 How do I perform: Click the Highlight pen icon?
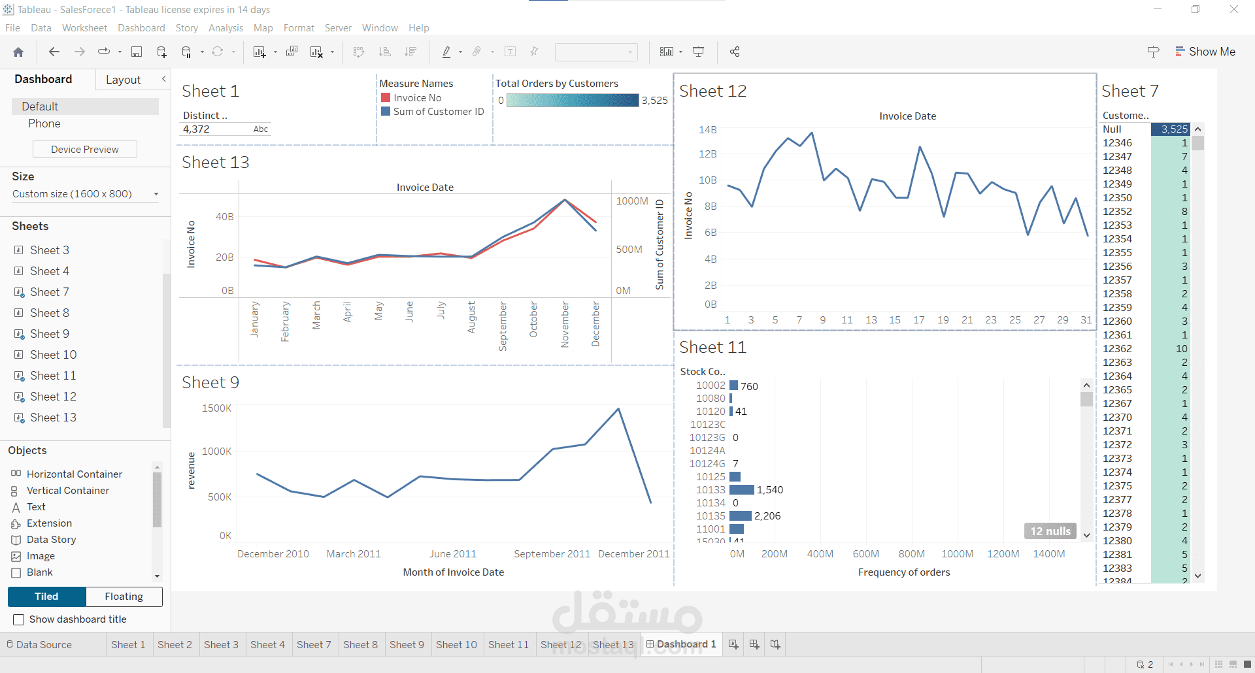click(446, 52)
